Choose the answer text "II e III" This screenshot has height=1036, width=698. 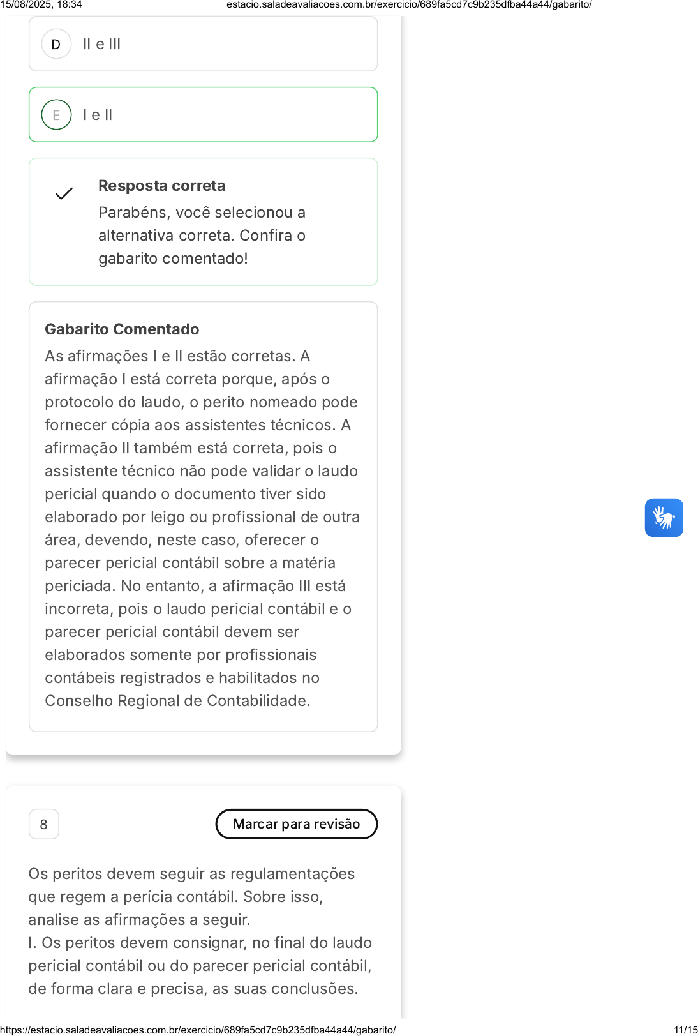(x=101, y=44)
